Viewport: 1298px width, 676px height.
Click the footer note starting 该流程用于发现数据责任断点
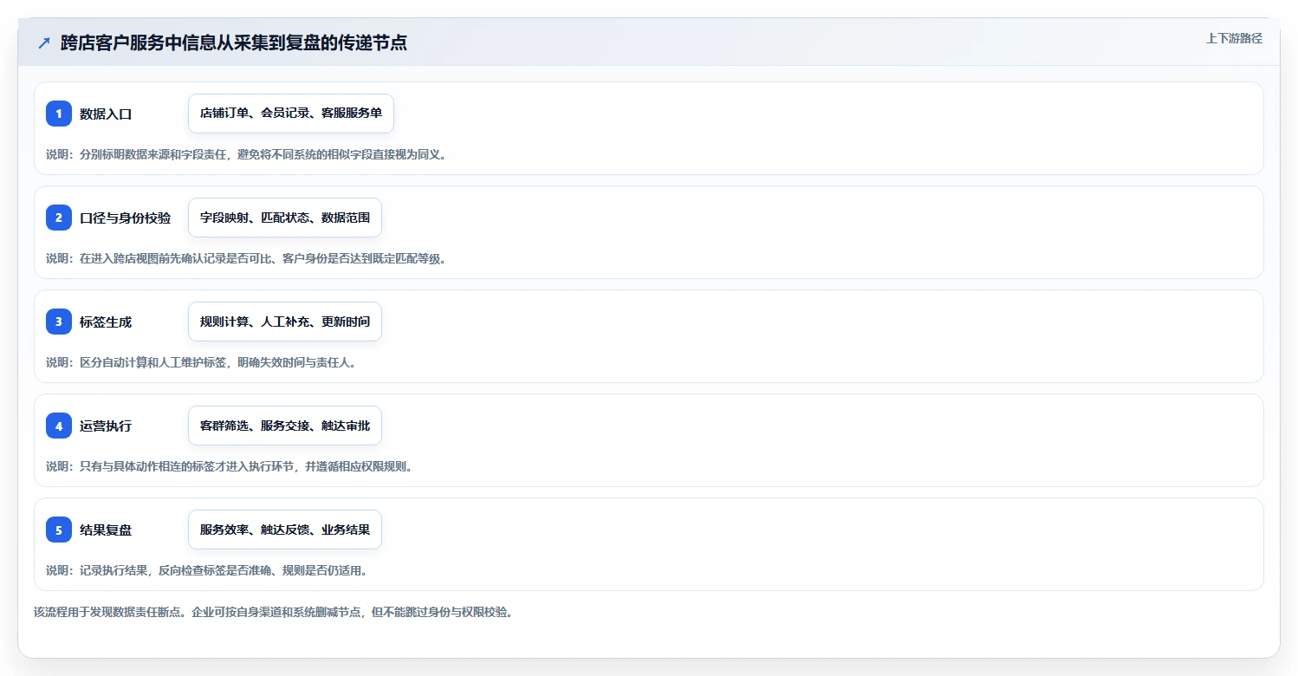click(273, 612)
